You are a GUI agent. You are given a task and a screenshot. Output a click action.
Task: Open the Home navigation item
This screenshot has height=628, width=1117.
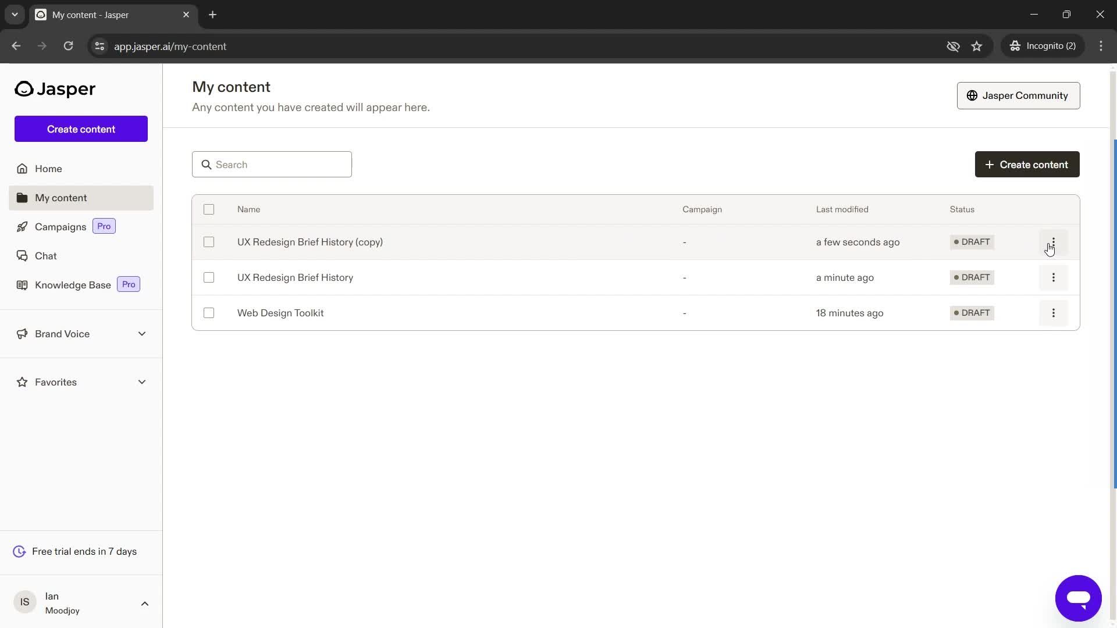pos(48,169)
